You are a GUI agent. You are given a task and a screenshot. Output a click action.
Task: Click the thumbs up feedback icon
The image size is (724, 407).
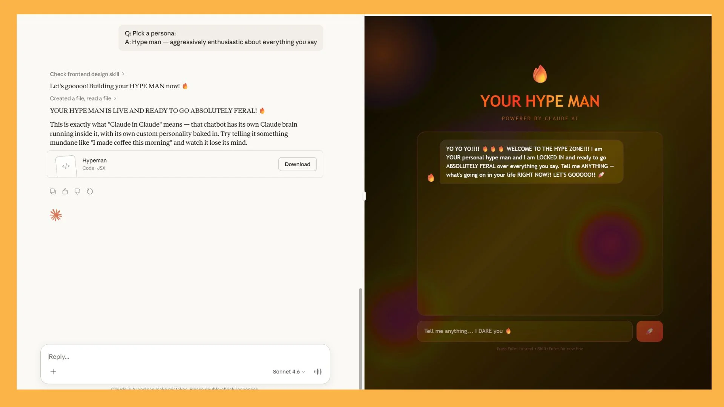[x=65, y=191]
